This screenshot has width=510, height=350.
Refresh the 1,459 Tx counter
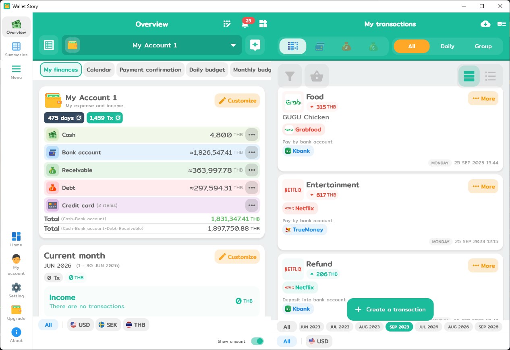[118, 118]
